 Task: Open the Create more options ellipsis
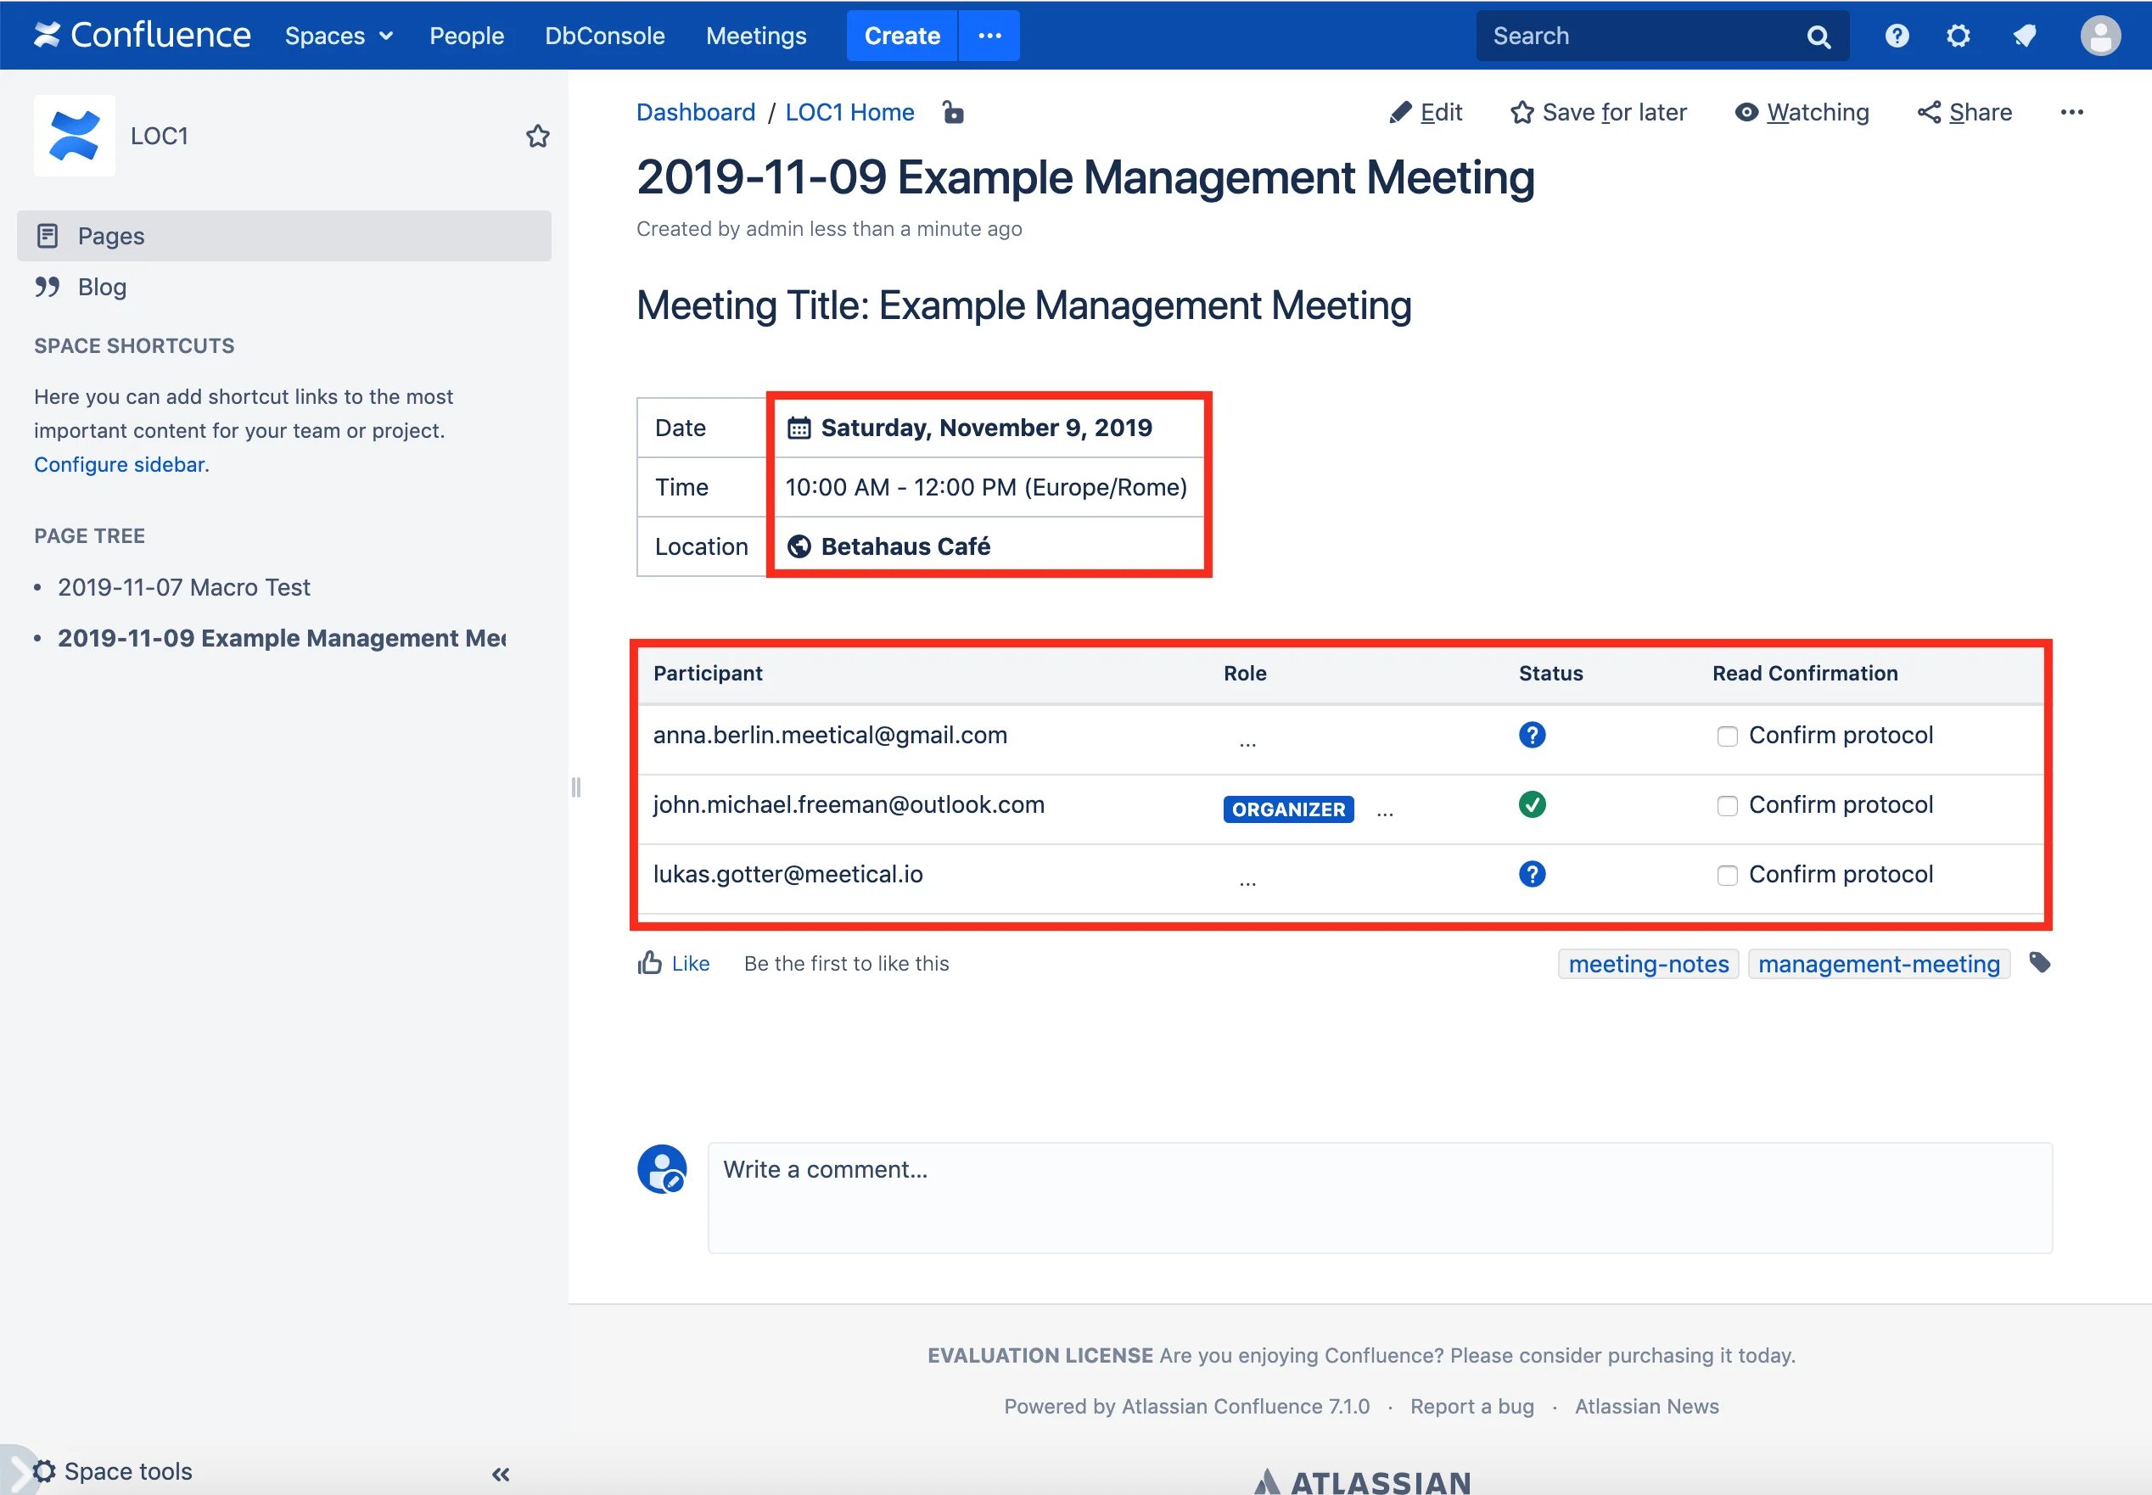989,36
